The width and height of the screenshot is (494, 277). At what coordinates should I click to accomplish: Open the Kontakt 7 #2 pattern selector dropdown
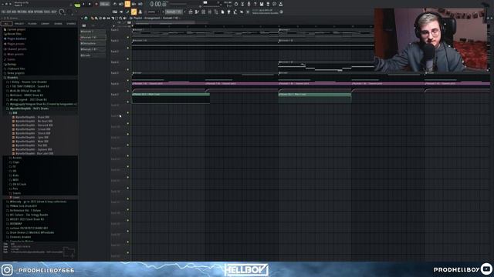click(x=174, y=12)
